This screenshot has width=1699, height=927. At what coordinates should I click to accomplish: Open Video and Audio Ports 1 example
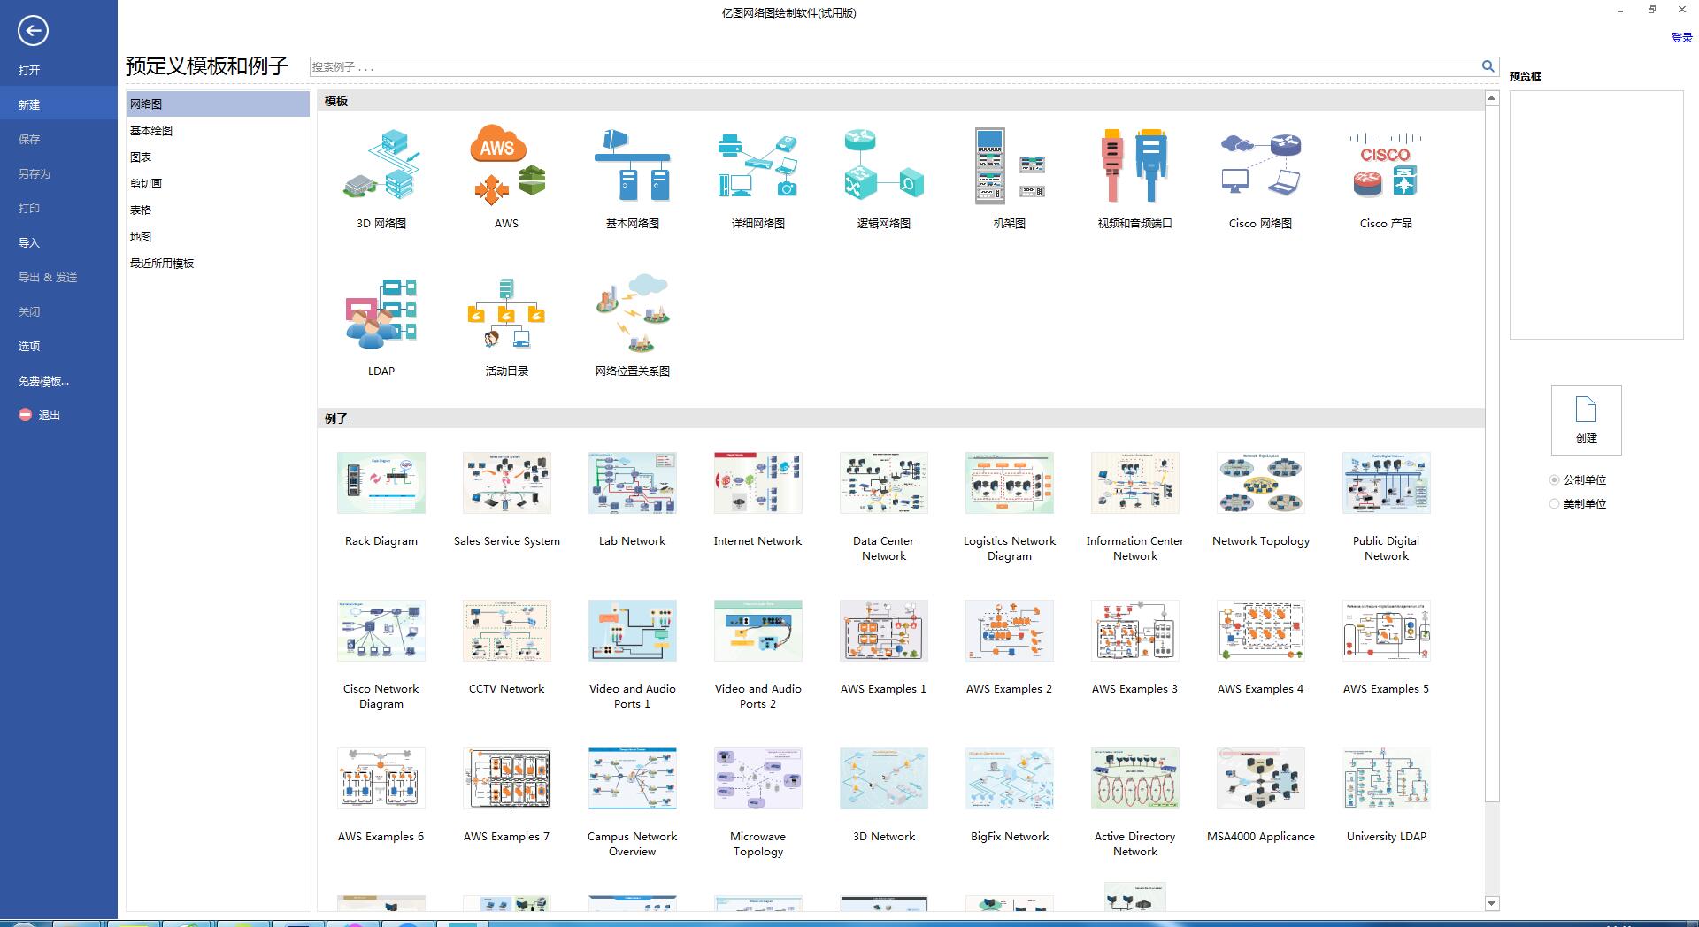pos(633,631)
